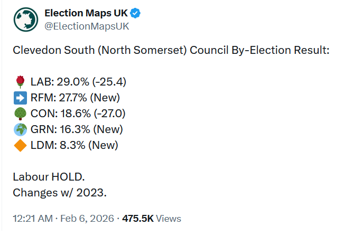This screenshot has height=245, width=353.
Task: Click the LDM: 8.3% (New) result text
Action: (74, 145)
